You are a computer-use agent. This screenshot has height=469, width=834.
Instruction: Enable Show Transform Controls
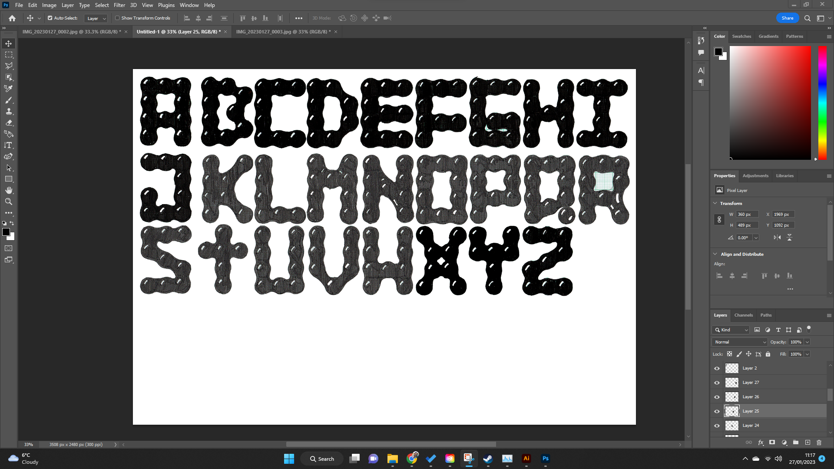[117, 18]
